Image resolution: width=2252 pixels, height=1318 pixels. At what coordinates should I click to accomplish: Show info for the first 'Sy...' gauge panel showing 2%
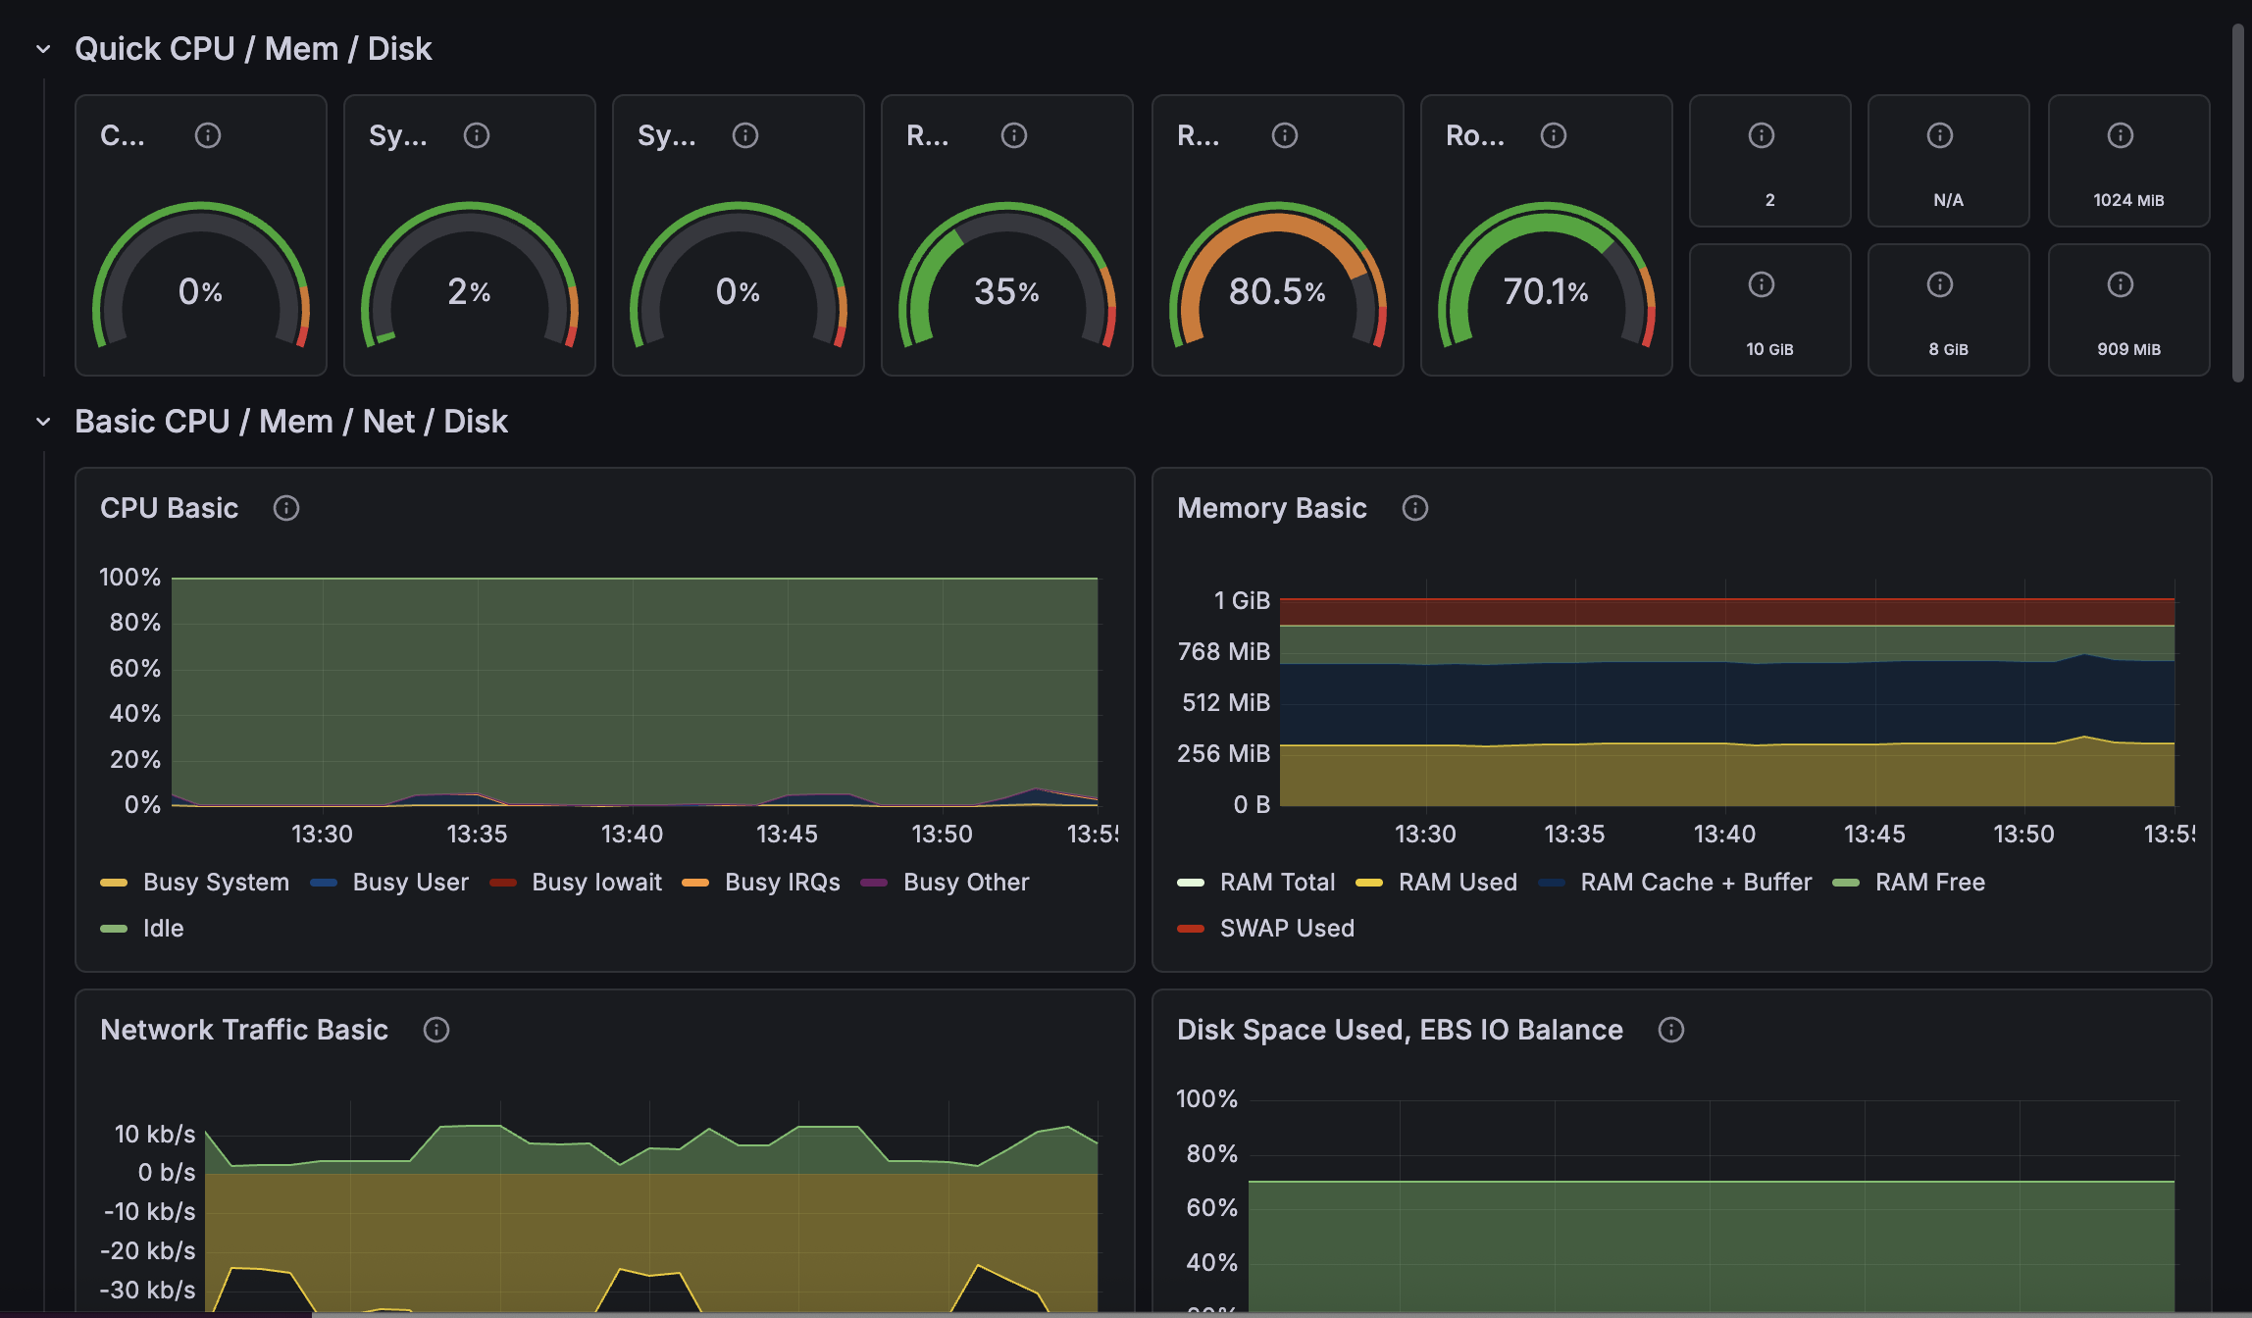(477, 135)
